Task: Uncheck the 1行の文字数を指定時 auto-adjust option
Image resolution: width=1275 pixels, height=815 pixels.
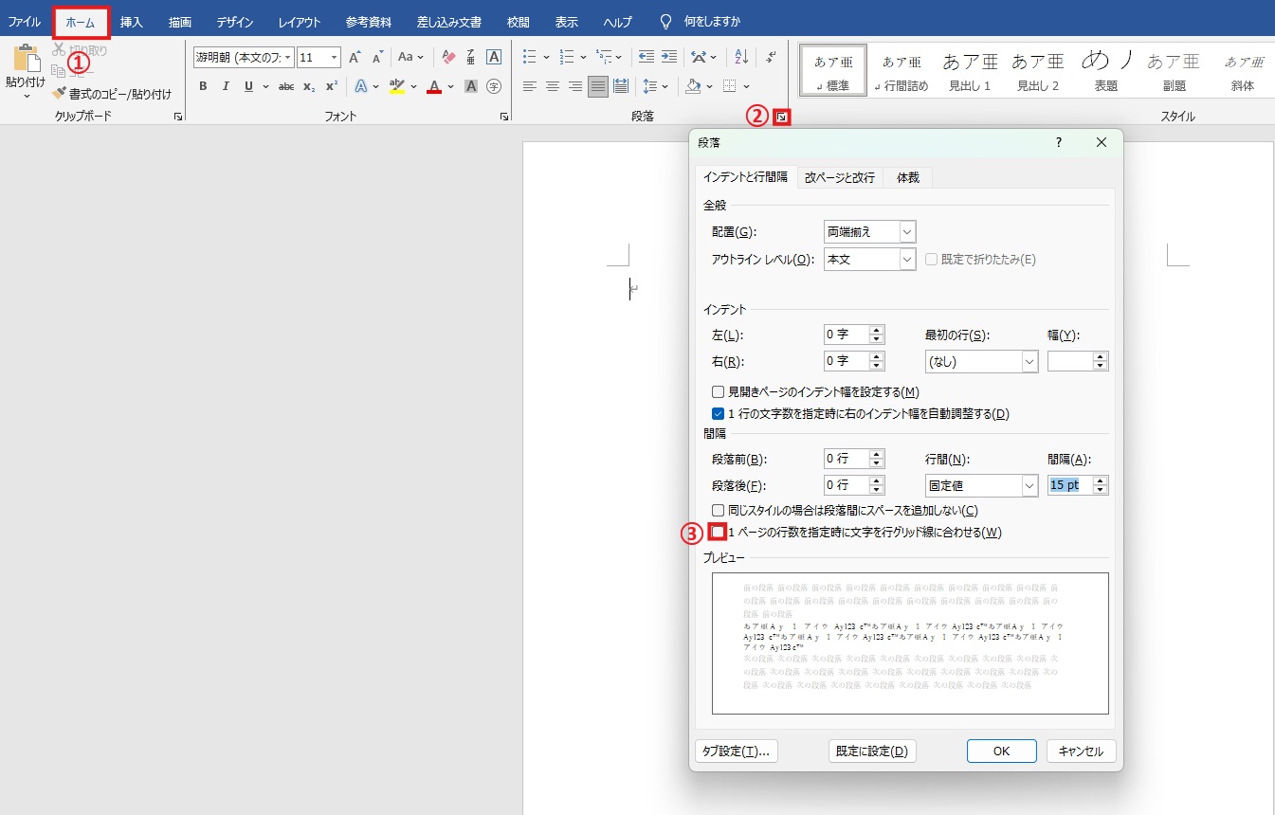Action: click(718, 413)
